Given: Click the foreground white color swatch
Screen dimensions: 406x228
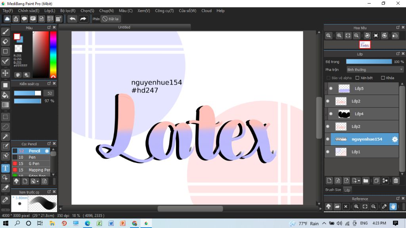Looking at the screenshot, I should (17, 37).
